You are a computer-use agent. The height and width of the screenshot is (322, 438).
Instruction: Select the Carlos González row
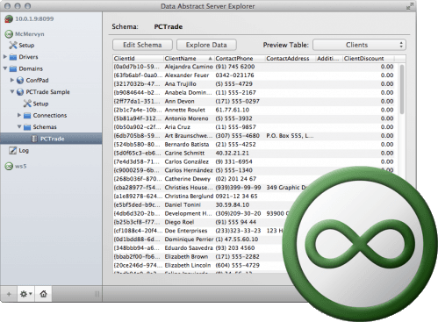pyautogui.click(x=254, y=161)
